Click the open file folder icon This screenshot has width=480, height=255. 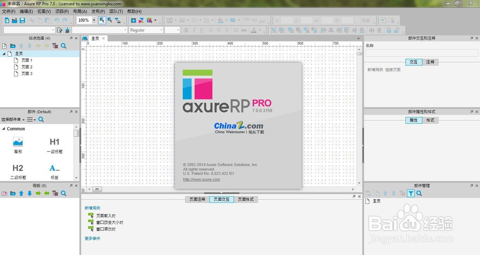pyautogui.click(x=14, y=21)
